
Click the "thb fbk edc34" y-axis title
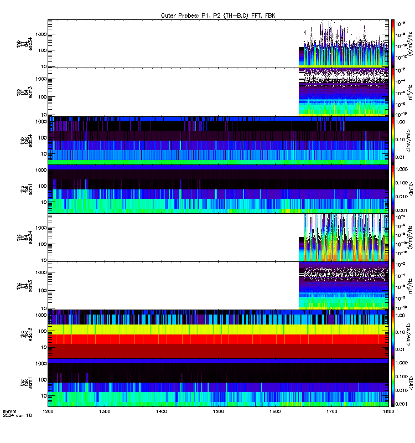coord(27,141)
